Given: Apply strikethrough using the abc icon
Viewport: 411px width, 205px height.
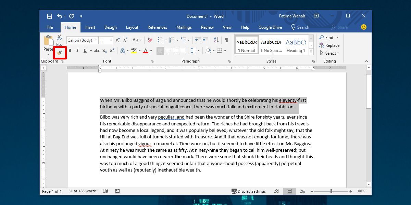Looking at the screenshot, I should pyautogui.click(x=97, y=51).
